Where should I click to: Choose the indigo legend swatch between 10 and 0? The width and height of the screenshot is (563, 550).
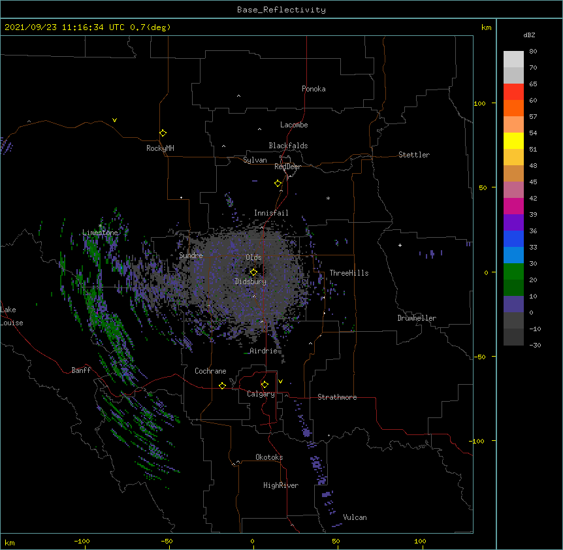[513, 304]
